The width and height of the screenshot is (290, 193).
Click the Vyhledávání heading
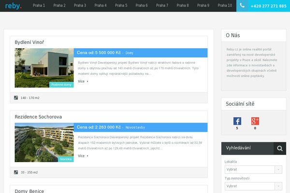tap(238, 148)
